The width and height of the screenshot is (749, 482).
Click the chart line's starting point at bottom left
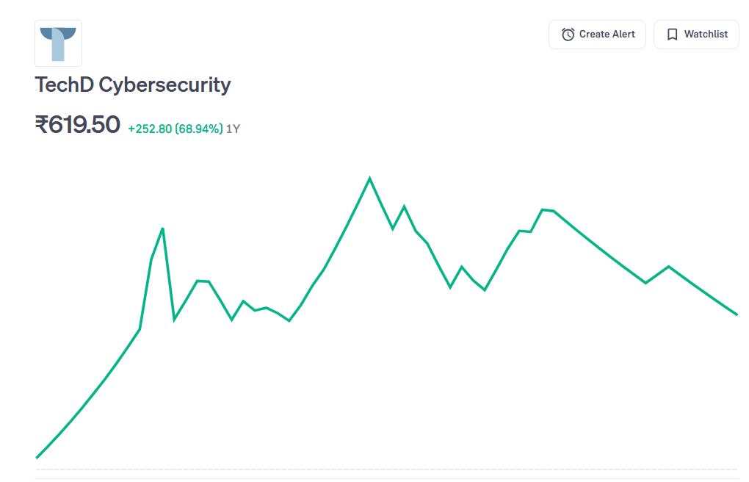tap(37, 458)
